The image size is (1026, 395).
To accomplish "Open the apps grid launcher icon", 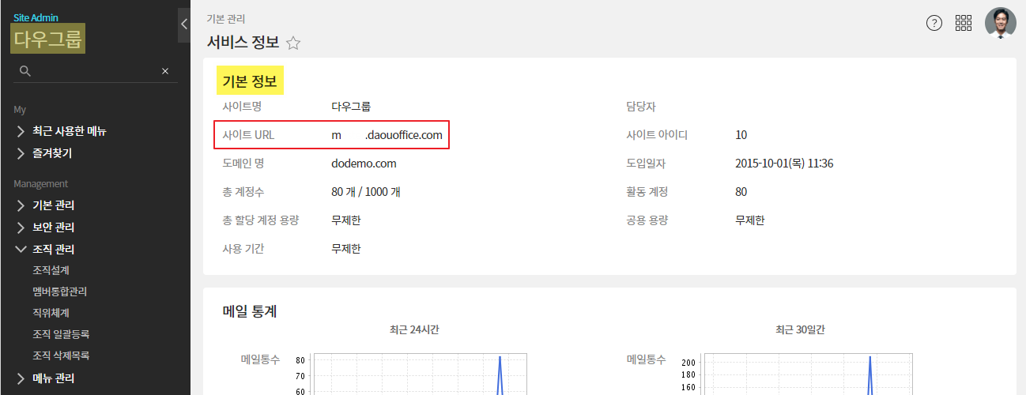I will click(963, 23).
